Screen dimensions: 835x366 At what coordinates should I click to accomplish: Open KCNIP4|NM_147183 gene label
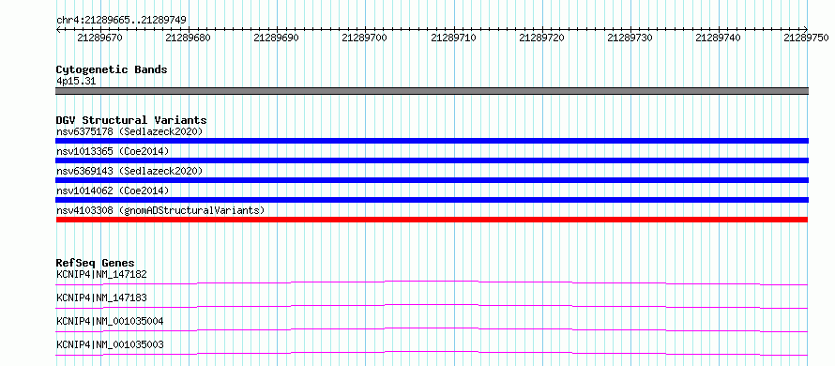pos(101,297)
